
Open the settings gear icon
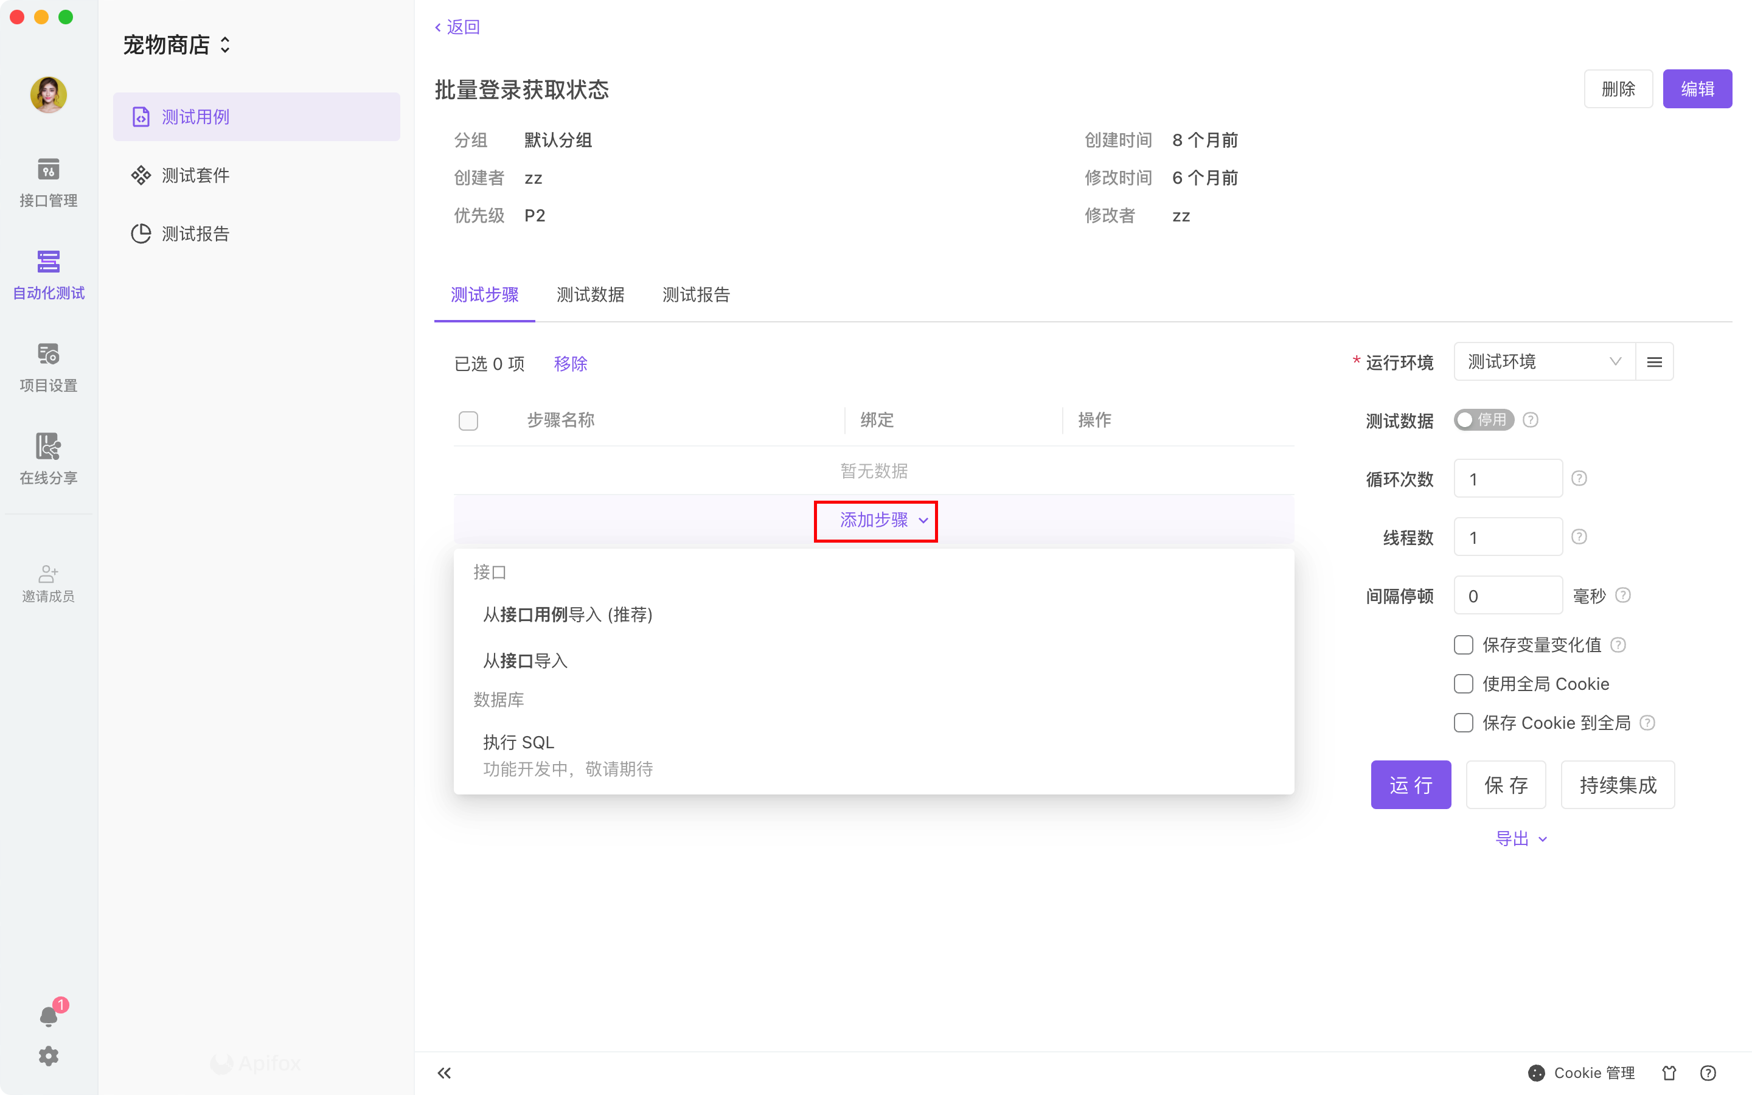48,1056
